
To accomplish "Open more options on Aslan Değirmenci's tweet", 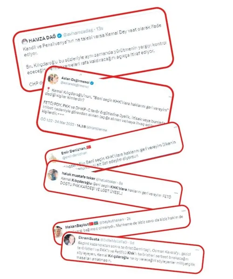I will point(171,97).
